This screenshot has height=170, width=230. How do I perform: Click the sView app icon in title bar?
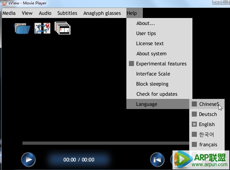click(x=4, y=3)
